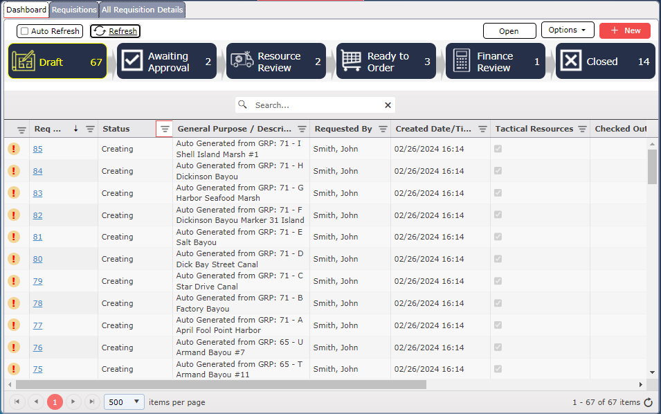Open requisition number 84 link
This screenshot has height=414, width=661.
[37, 171]
